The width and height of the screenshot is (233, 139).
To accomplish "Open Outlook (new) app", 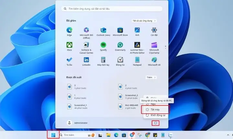I will [103, 32].
